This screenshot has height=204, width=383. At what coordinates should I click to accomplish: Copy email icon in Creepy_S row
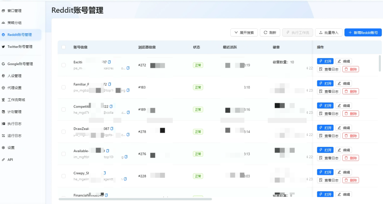pyautogui.click(x=125, y=179)
